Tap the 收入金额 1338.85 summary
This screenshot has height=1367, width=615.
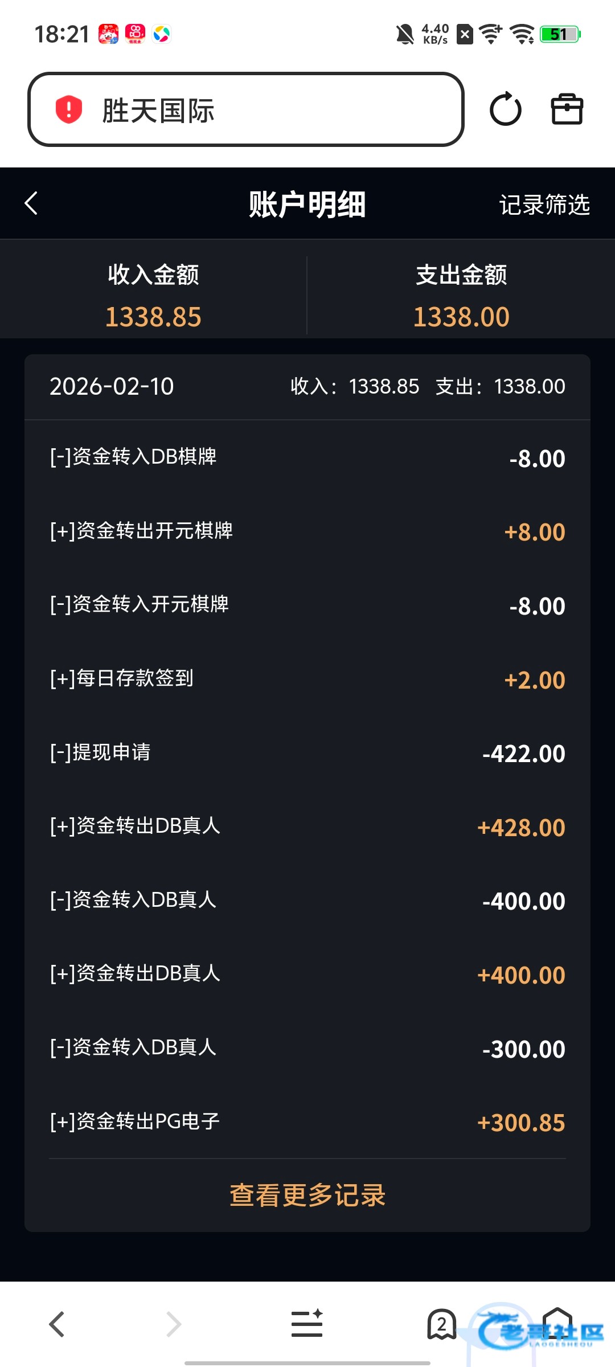153,295
